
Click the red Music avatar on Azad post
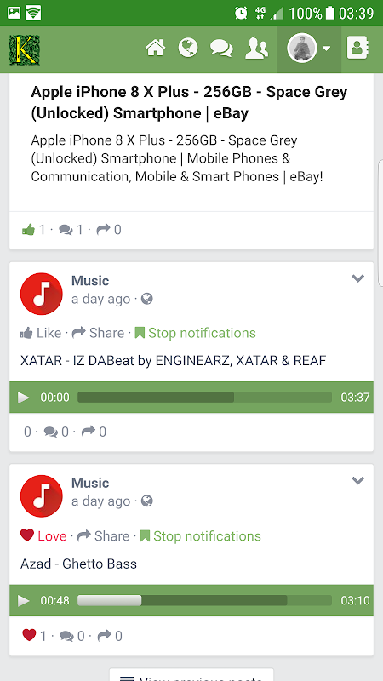pos(42,496)
